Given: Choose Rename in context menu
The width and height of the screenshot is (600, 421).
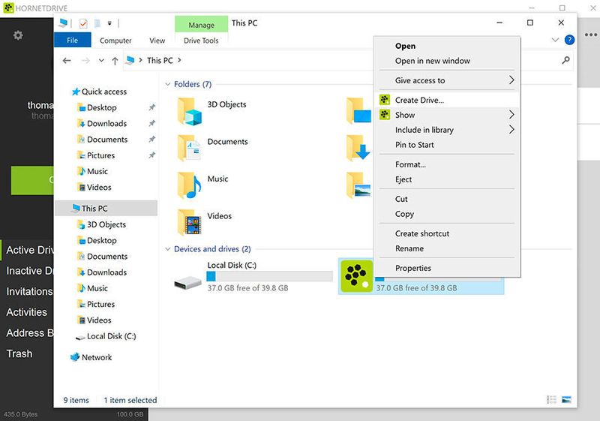Looking at the screenshot, I should click(x=446, y=248).
